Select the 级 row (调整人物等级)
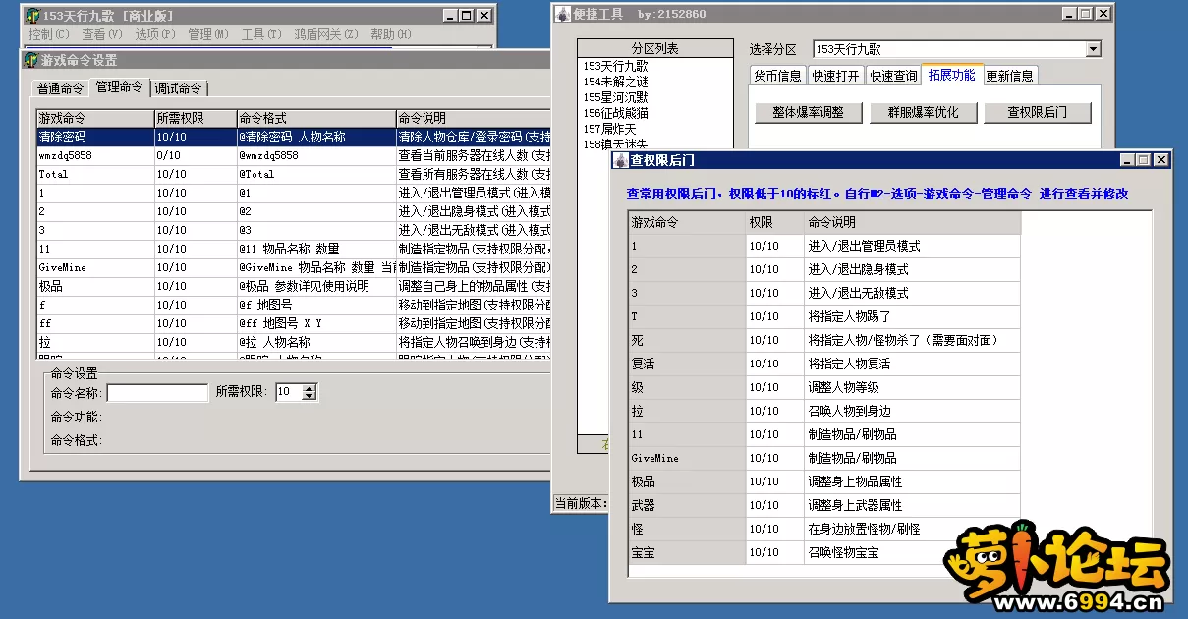The width and height of the screenshot is (1188, 619). click(823, 387)
